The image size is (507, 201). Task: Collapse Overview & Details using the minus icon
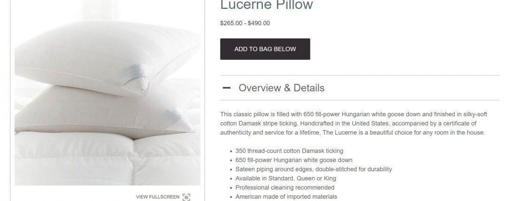pyautogui.click(x=227, y=88)
